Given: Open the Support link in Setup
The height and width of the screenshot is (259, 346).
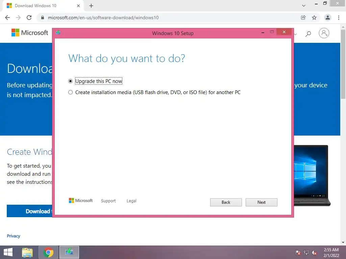Looking at the screenshot, I should pyautogui.click(x=108, y=201).
